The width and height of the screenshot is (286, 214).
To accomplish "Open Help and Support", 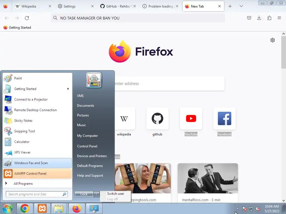I will point(90,176).
